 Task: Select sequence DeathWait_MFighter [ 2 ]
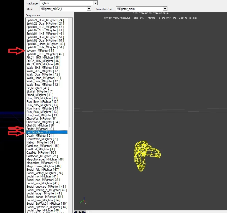coord(42,139)
